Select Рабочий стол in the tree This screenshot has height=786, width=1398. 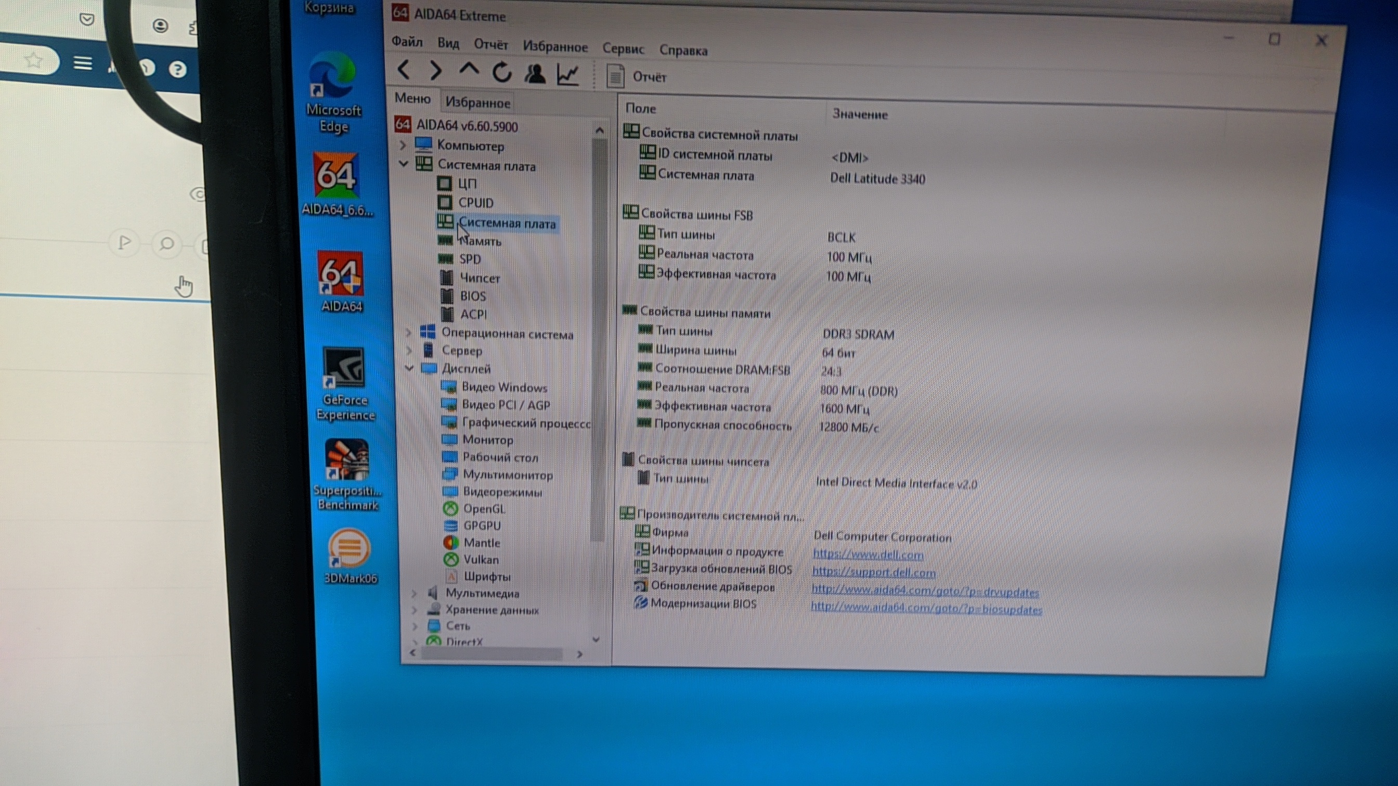tap(490, 457)
